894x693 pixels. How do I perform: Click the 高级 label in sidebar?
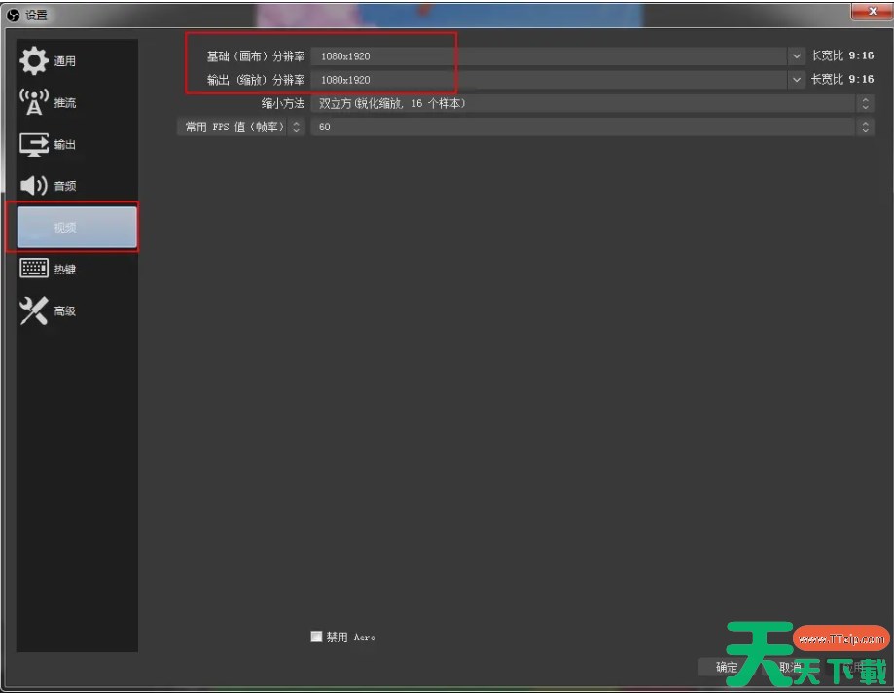[64, 310]
